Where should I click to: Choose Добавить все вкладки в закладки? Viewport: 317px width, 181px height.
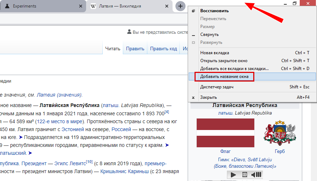(x=252, y=69)
